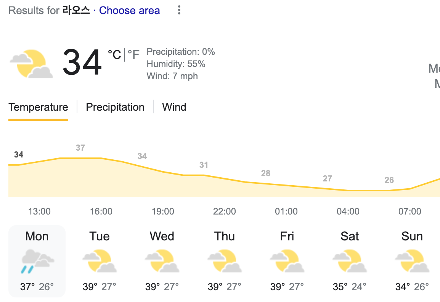Click the current conditions sun-behind-clouds icon

(x=31, y=63)
